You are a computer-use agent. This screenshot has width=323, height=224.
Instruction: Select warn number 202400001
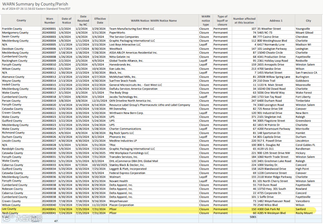click(x=49, y=29)
